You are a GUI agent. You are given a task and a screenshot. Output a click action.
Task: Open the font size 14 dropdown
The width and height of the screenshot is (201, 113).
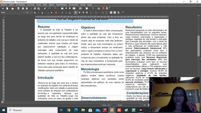[x=31, y=13]
